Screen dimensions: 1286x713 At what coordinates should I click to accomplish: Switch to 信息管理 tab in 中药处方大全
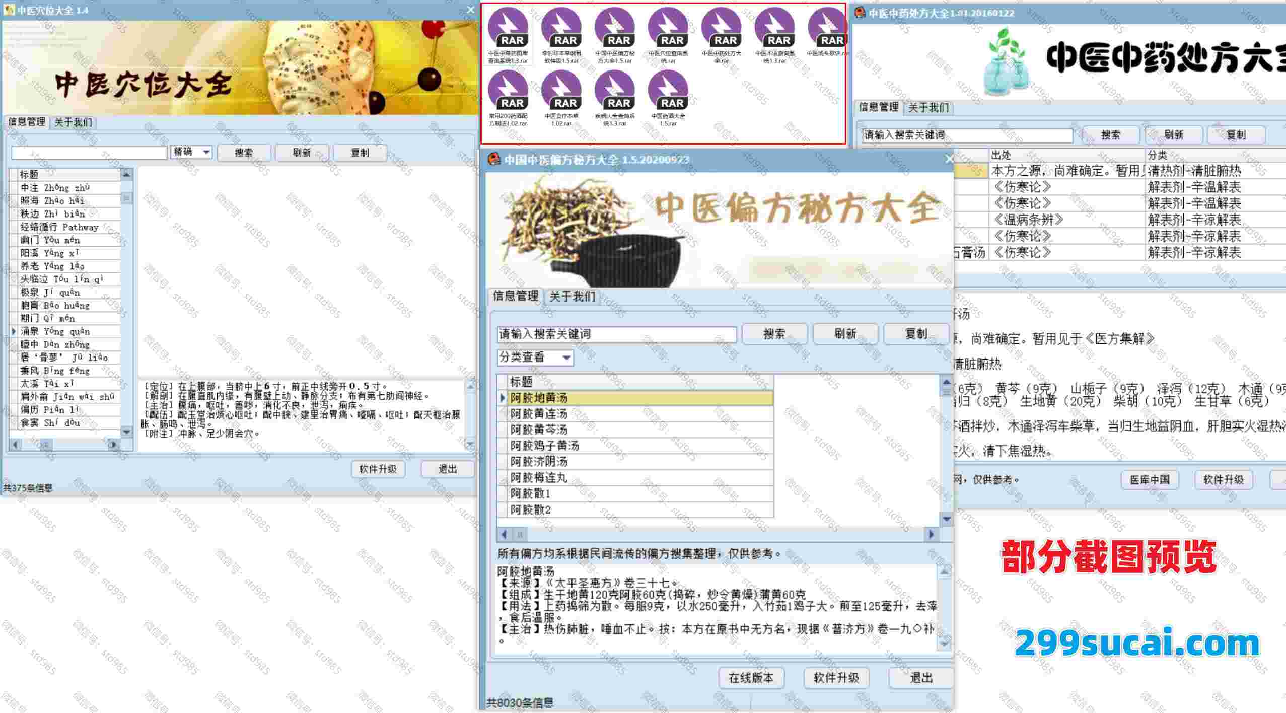(x=879, y=107)
